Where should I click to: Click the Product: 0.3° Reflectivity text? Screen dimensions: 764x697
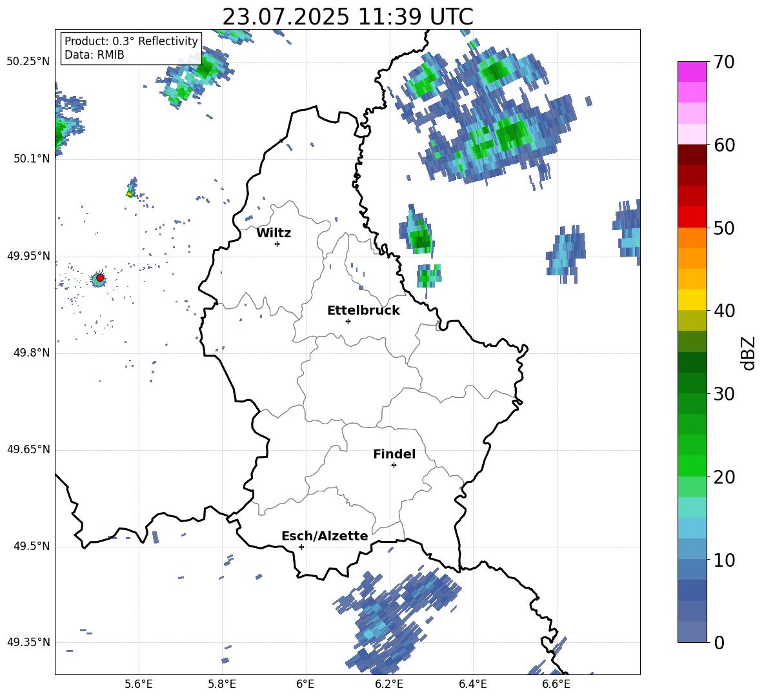tap(131, 41)
